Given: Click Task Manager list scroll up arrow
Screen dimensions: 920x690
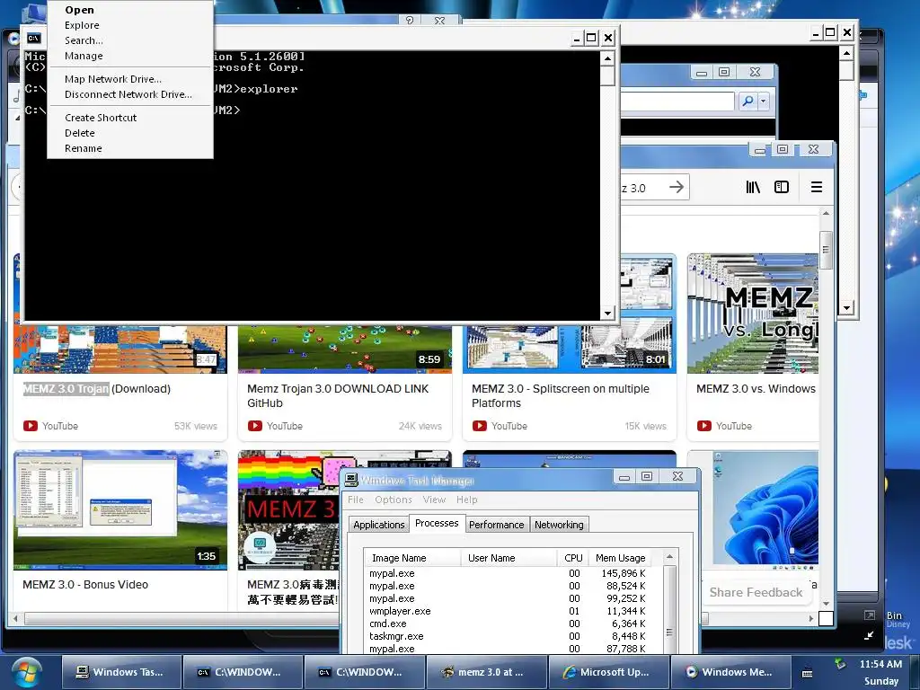Looking at the screenshot, I should point(669,556).
